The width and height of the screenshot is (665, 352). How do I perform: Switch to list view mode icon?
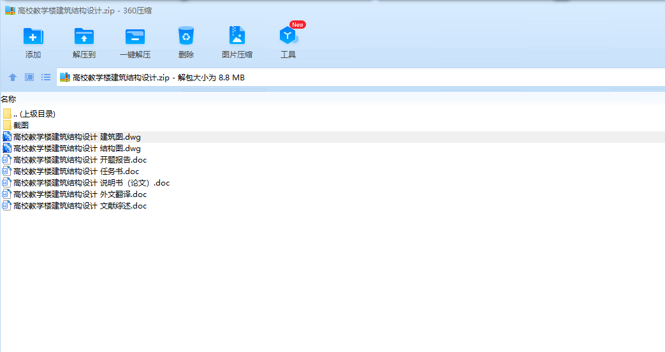(46, 77)
